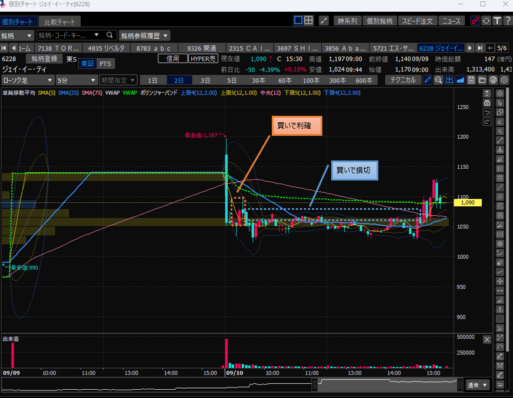Click the refresh icon in the top bar
The image size is (513, 398).
click(x=486, y=21)
